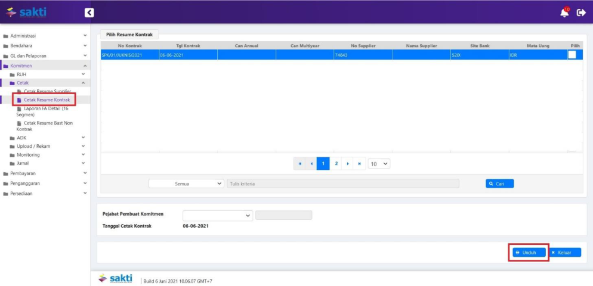Click the logout icon in header

coord(581,13)
